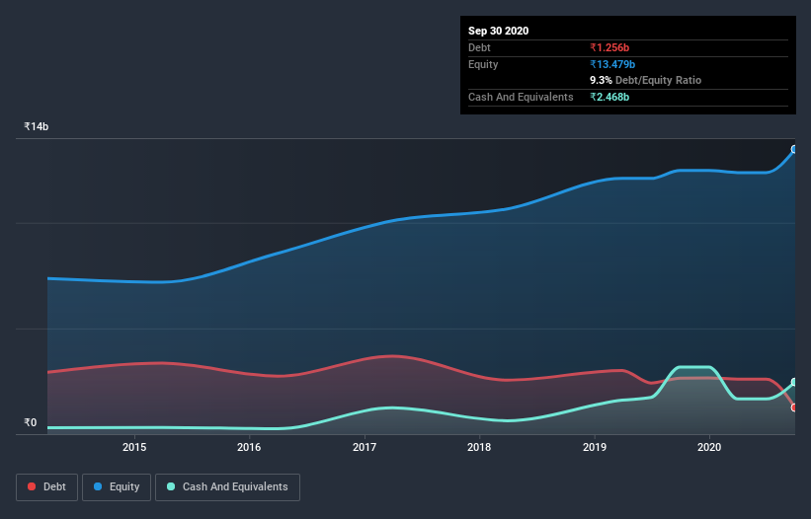The image size is (811, 519).
Task: Select the Equity data point marker
Action: pyautogui.click(x=794, y=149)
